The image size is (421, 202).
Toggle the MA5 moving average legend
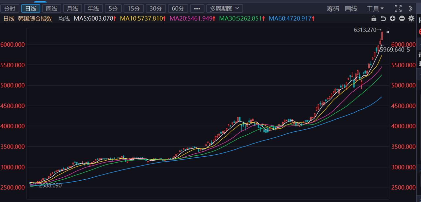pos(95,19)
